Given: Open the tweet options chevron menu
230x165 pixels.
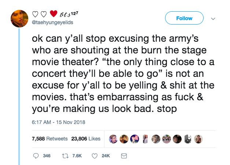Looking at the screenshot, I should coord(213,19).
